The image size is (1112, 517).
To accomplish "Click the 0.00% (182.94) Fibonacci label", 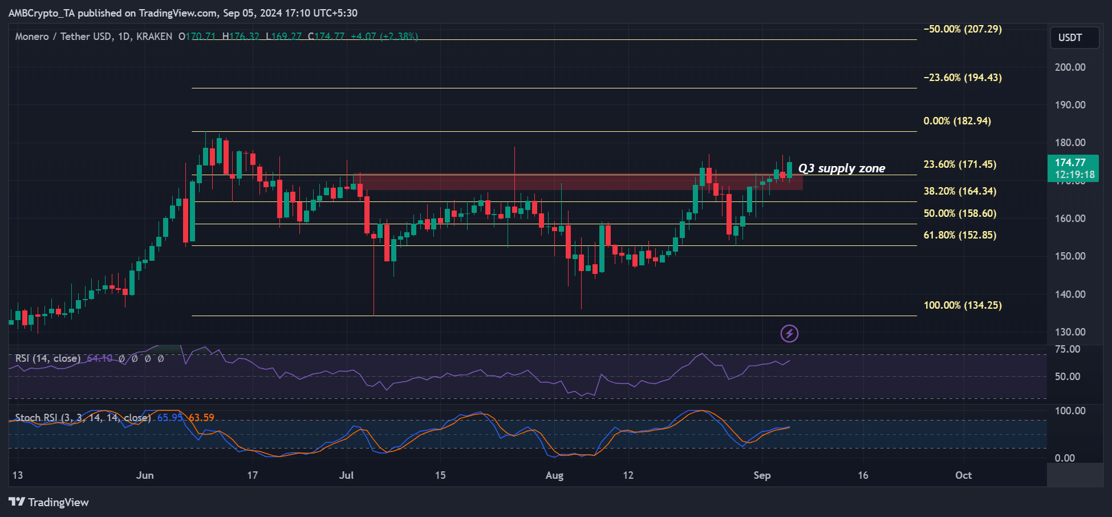I will [x=957, y=121].
